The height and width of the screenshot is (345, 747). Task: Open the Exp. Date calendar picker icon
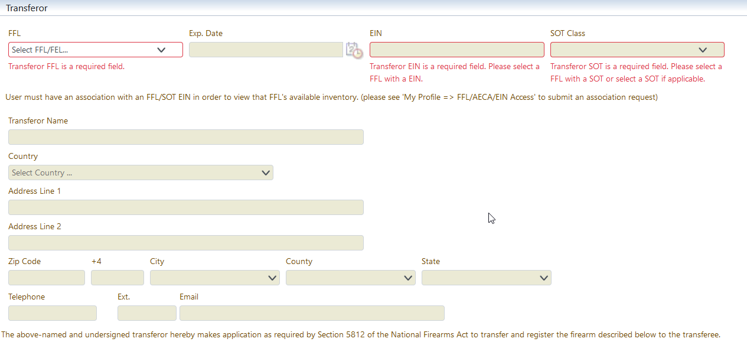pos(354,50)
